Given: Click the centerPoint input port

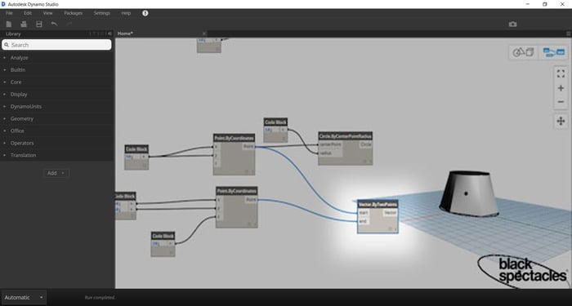Looking at the screenshot, I should tap(330, 144).
